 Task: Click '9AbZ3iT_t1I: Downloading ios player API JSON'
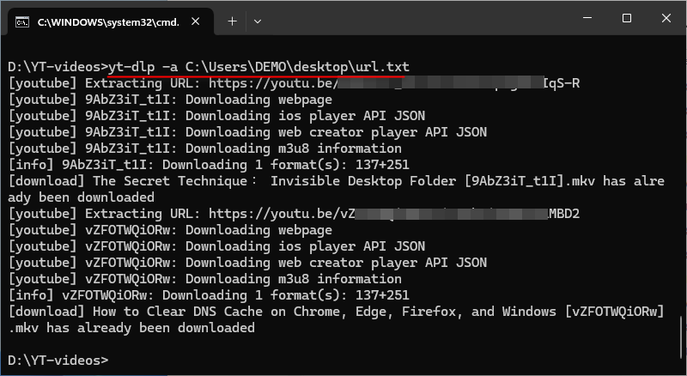tap(216, 116)
